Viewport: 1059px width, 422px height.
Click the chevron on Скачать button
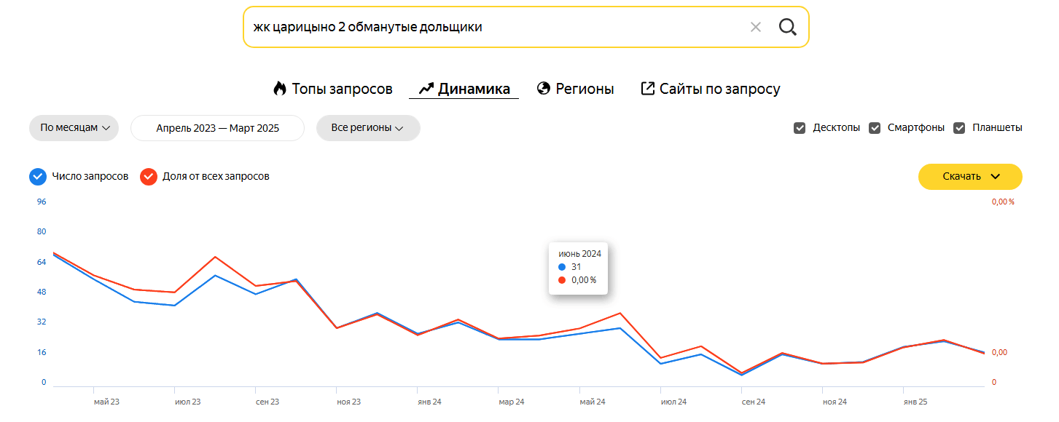tap(996, 177)
